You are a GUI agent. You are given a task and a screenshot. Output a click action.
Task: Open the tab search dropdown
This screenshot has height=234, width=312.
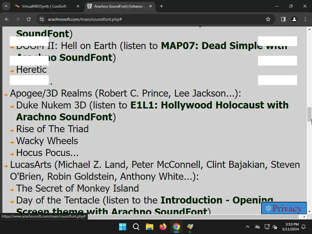[x=6, y=6]
